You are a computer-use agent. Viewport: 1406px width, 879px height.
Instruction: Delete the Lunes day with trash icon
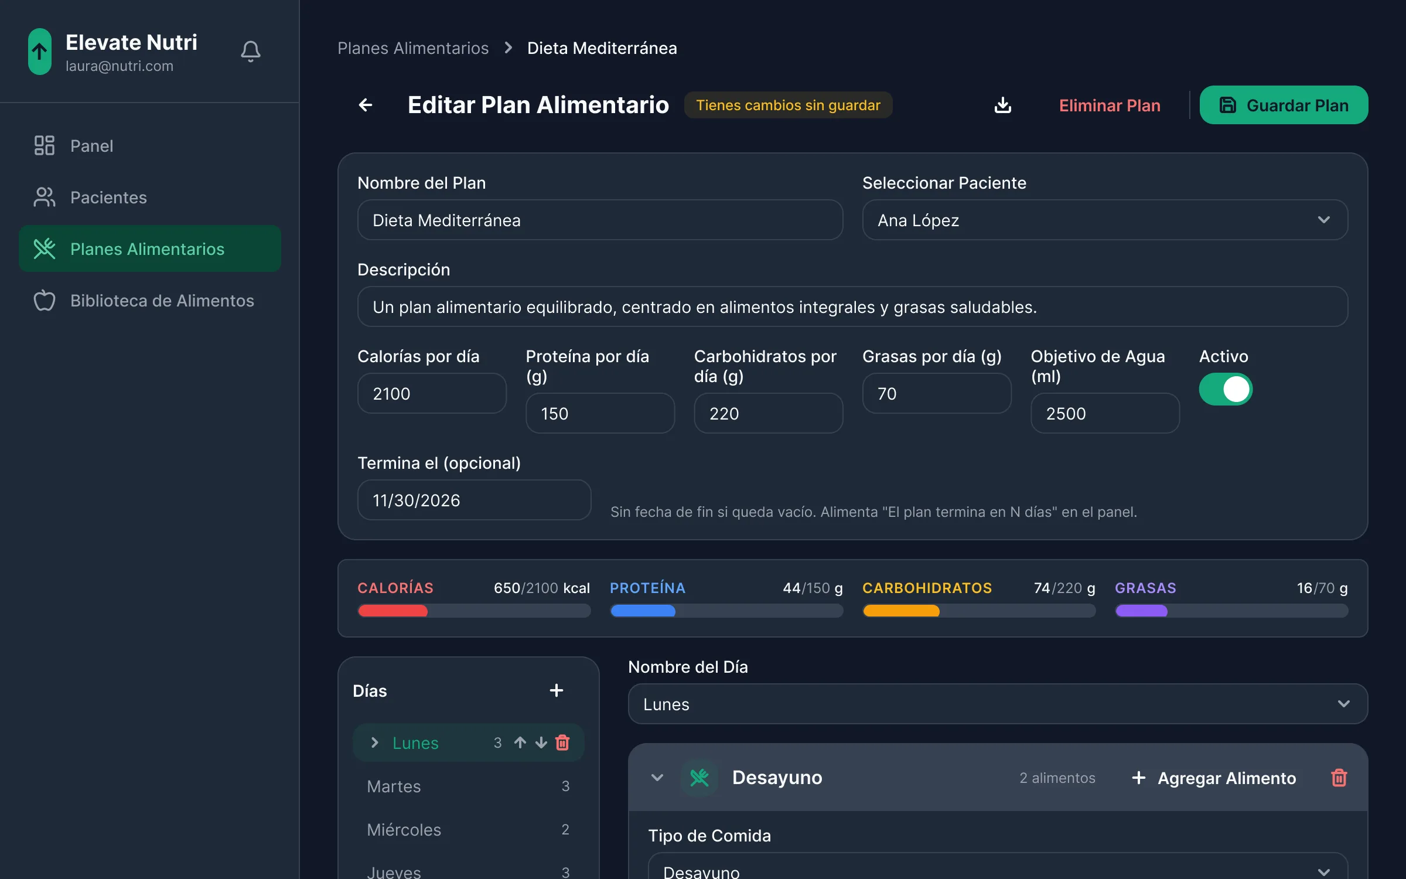pyautogui.click(x=562, y=742)
